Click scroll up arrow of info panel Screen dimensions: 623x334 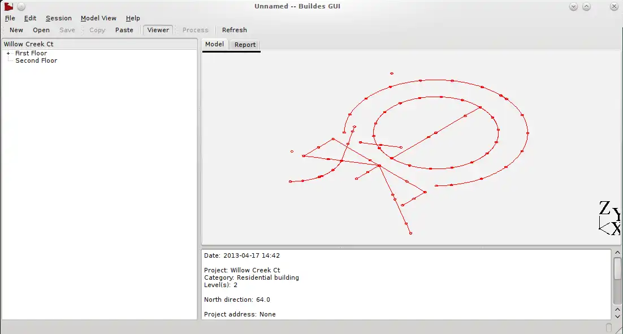617,253
